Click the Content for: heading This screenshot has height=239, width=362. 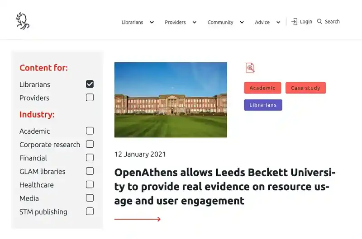coord(43,68)
